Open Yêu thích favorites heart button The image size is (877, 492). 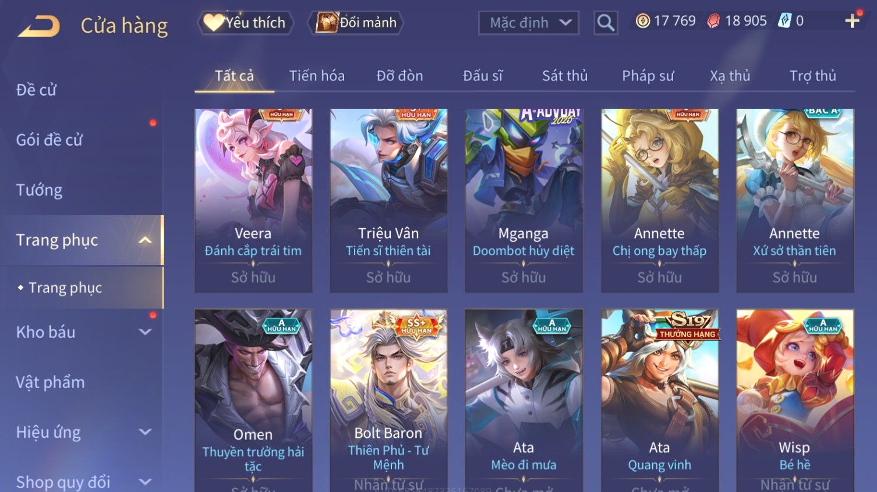(245, 23)
